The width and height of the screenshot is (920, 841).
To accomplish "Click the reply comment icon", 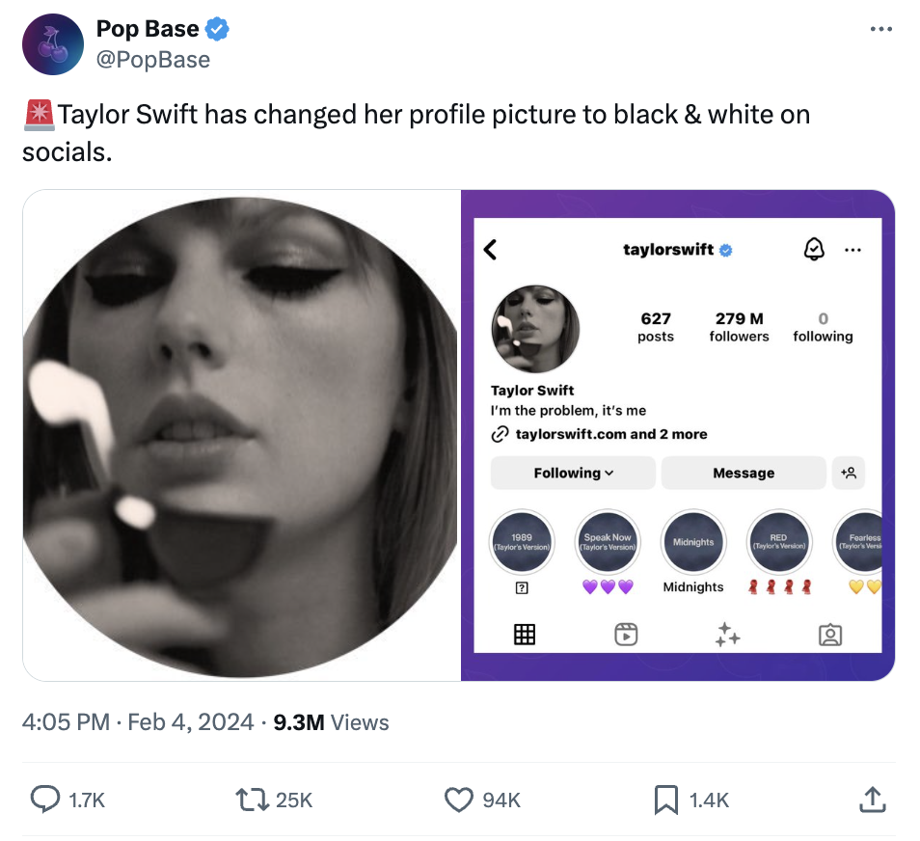I will [x=45, y=799].
